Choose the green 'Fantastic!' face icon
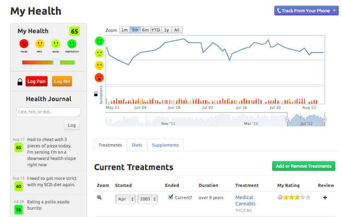 (73, 44)
